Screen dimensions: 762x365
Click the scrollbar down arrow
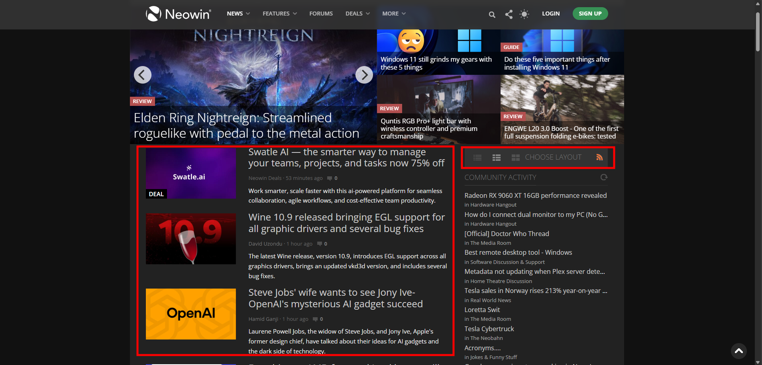click(758, 361)
